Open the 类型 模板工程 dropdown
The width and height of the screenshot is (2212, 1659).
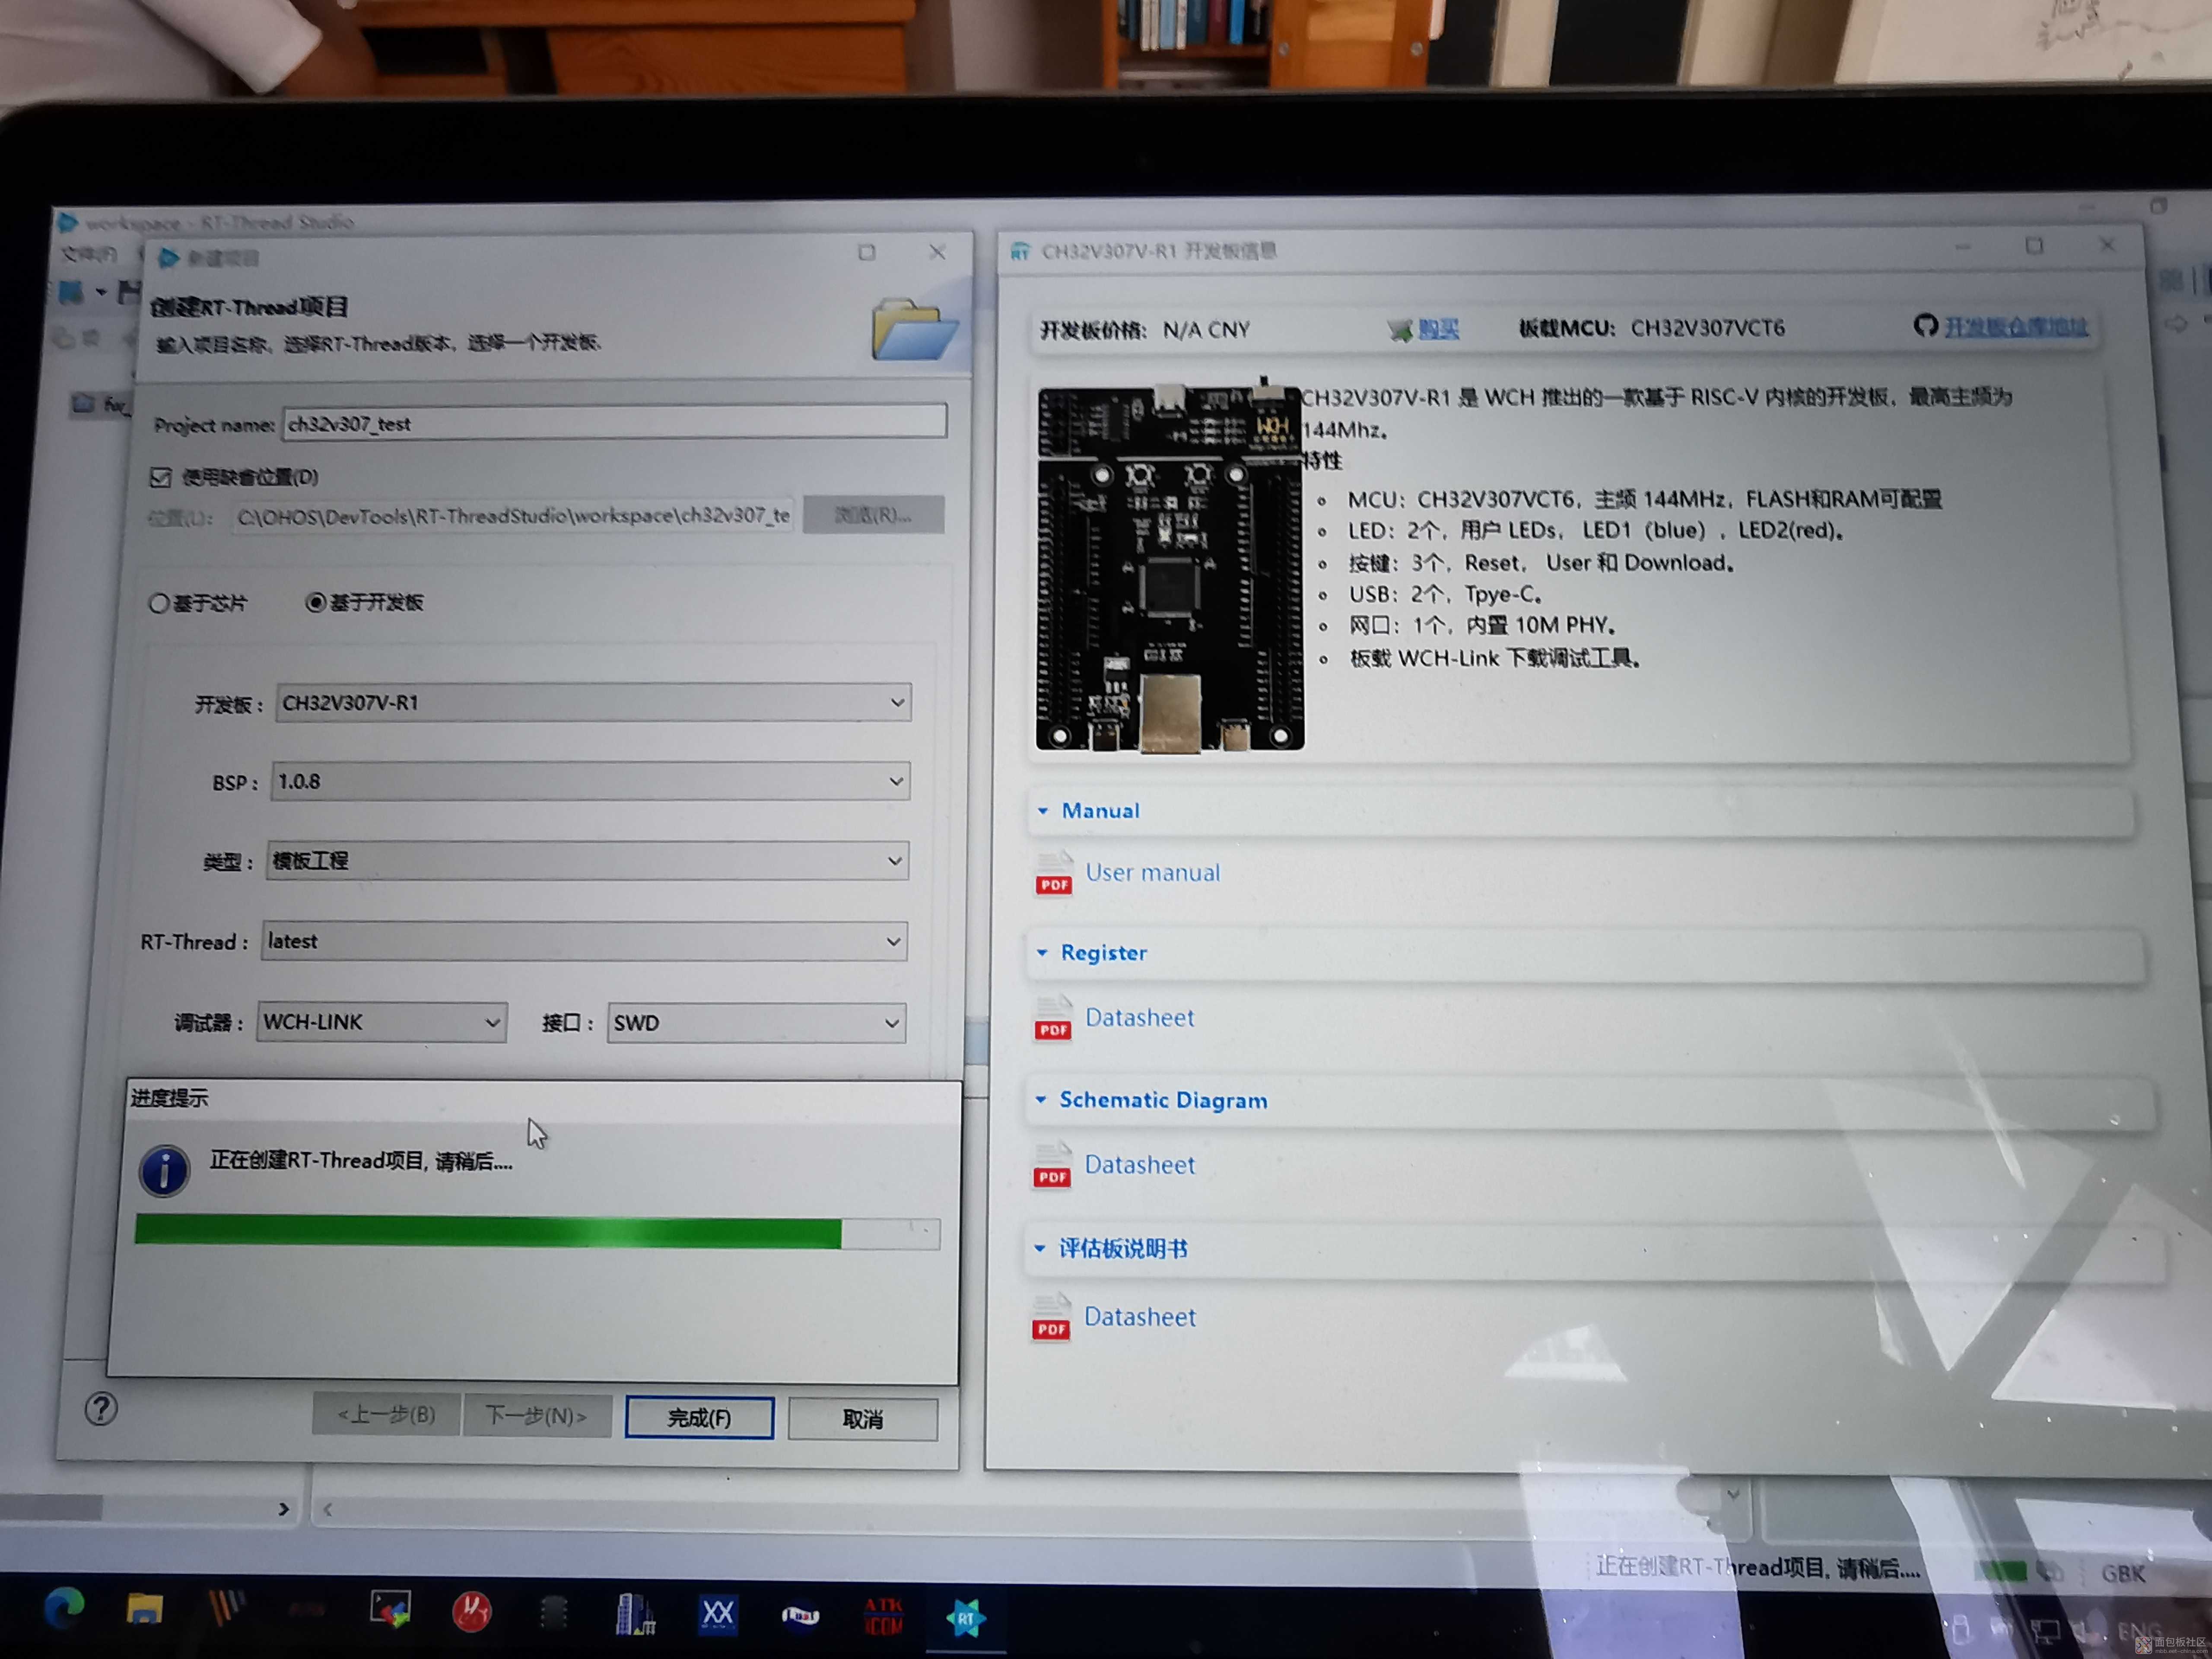(x=587, y=861)
